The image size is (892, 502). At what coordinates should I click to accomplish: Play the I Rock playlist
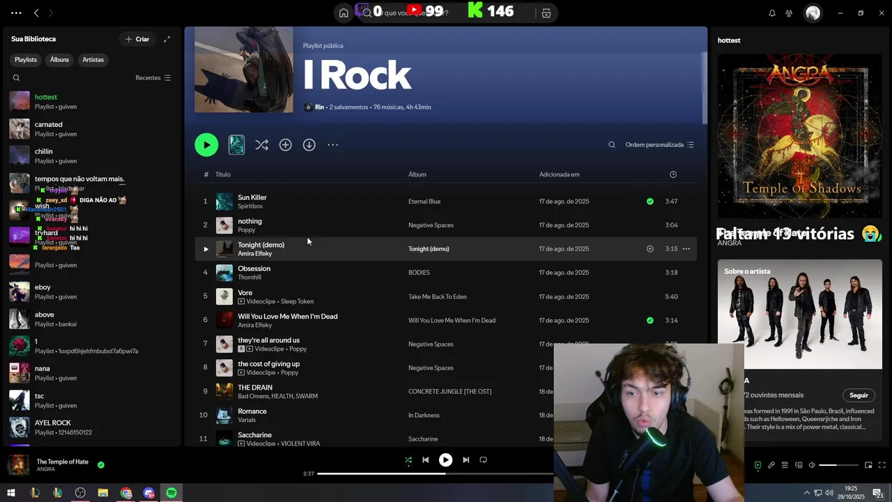206,144
